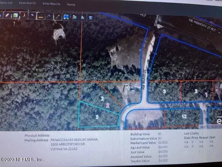Click the 1808 ABBOTSFORD DR address line
Viewport: 222px width, 167px height.
(68, 144)
